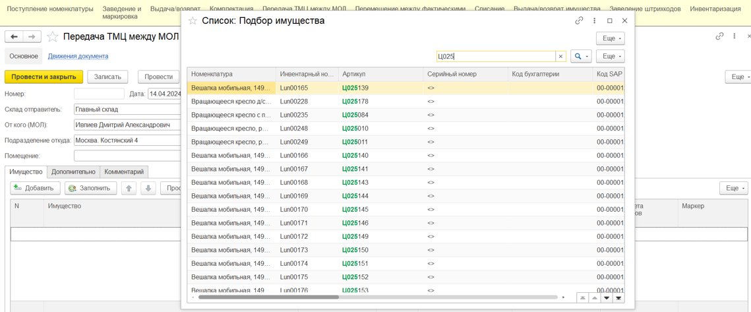This screenshot has height=312, width=751.
Task: Sort by the Номенклатура column header
Action: point(231,75)
